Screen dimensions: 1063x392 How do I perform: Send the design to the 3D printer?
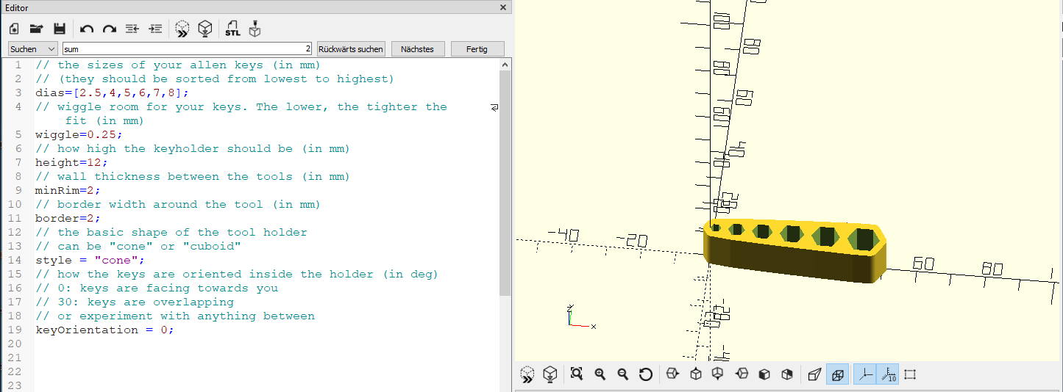[255, 29]
